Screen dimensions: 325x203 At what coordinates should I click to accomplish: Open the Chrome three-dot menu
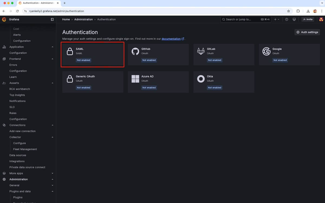(321, 11)
